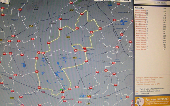The image size is (170, 106).
Task: Click Exporteer de route naar je GPS
Action: click(148, 84)
